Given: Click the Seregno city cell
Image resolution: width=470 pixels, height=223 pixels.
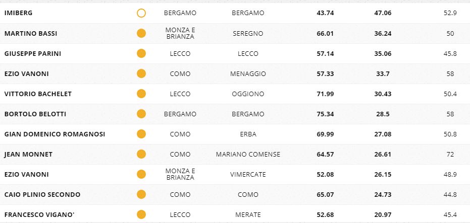Looking at the screenshot, I should (x=248, y=33).
